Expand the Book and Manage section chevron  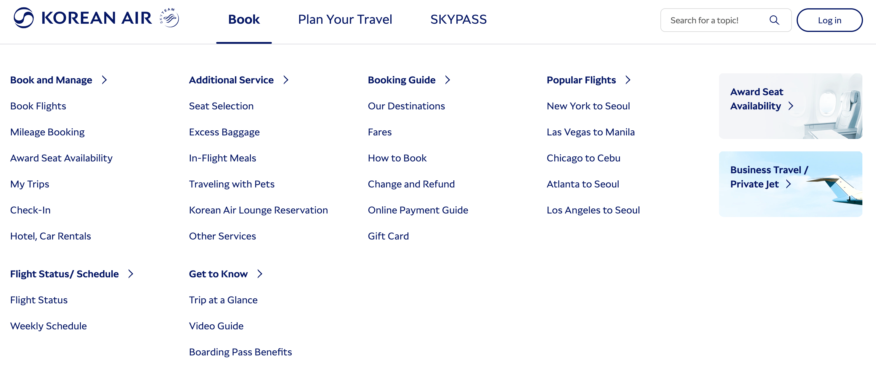pyautogui.click(x=104, y=80)
